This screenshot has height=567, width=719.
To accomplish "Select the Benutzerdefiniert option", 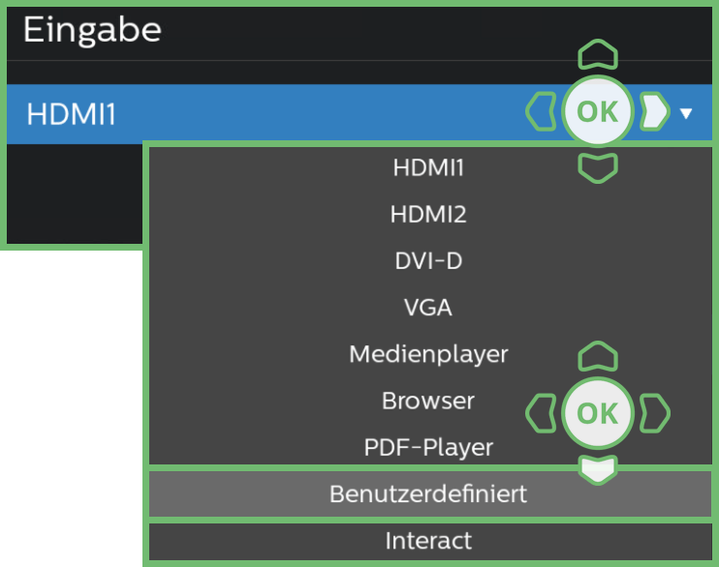I will (428, 493).
